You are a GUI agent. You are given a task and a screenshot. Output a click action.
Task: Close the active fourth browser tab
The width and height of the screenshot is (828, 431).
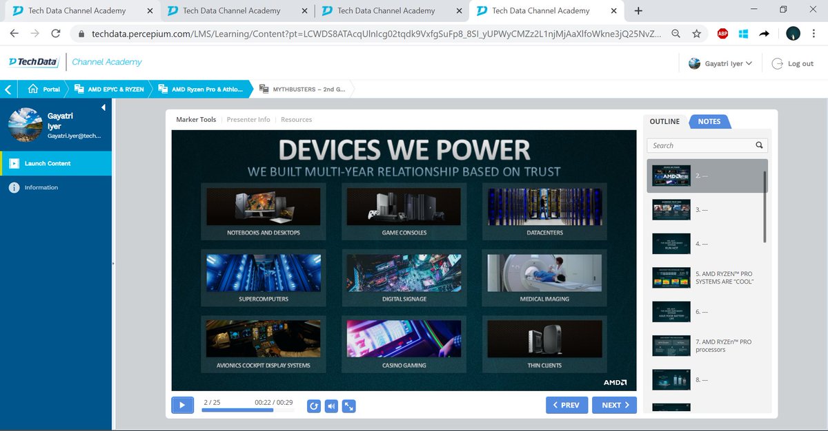coord(614,10)
